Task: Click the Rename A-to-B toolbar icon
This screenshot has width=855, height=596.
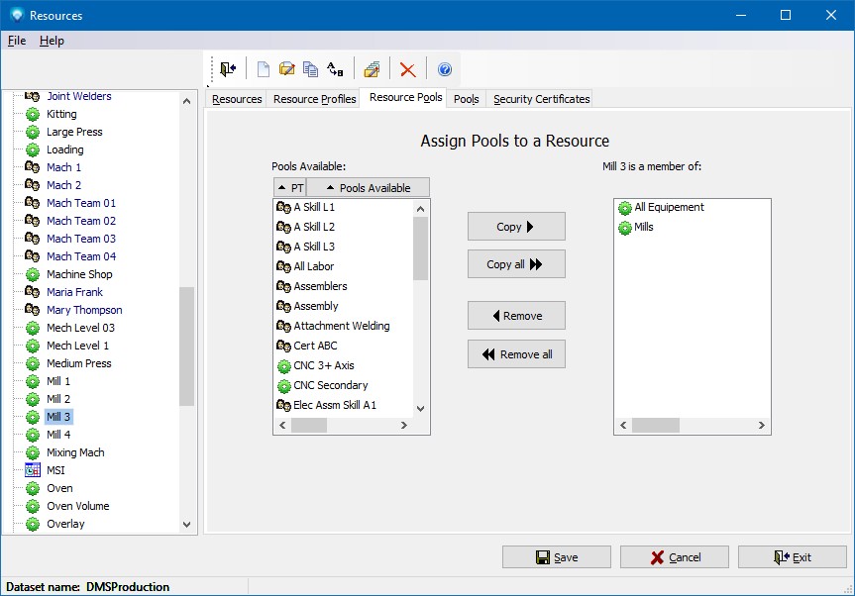Action: point(335,69)
